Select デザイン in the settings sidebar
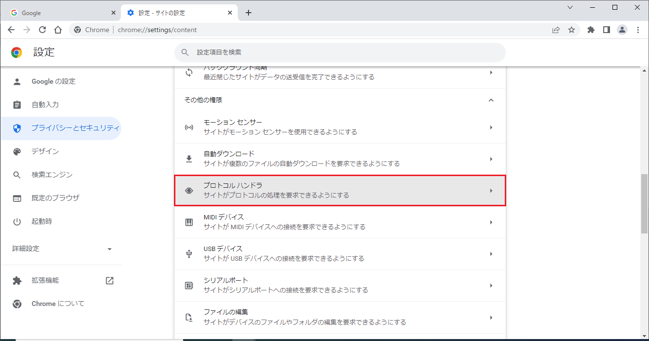 tap(45, 151)
